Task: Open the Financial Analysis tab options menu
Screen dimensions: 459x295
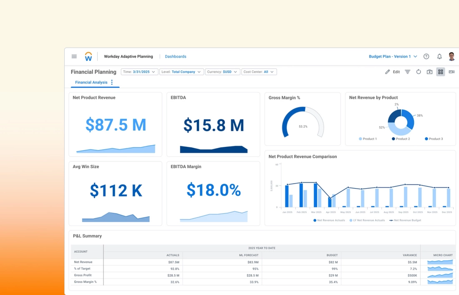Action: [x=112, y=82]
